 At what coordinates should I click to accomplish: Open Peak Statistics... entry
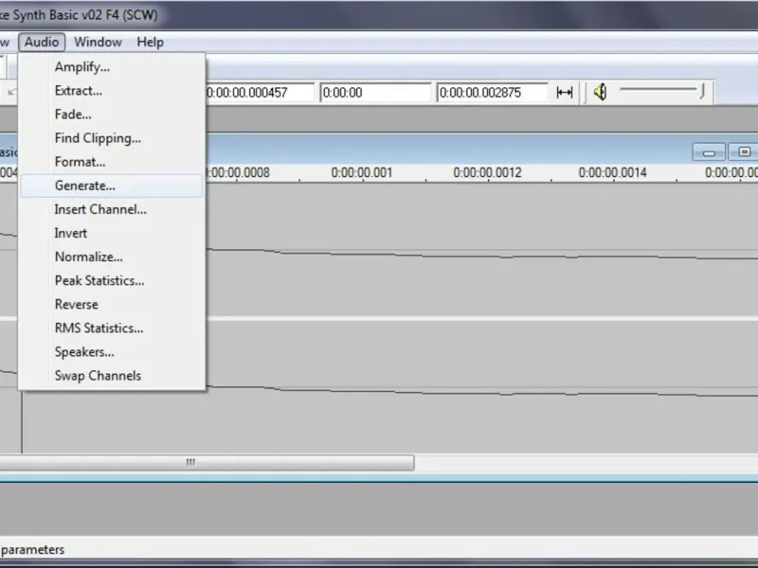pos(112,280)
